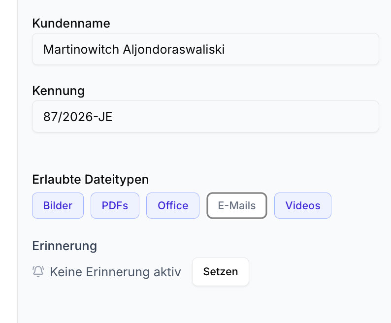Click the narrow left sidebar strip
This screenshot has height=323, width=391.
(8, 161)
